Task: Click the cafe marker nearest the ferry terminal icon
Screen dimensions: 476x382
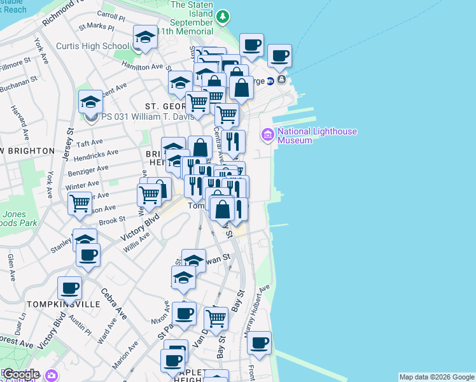Action: tap(279, 58)
